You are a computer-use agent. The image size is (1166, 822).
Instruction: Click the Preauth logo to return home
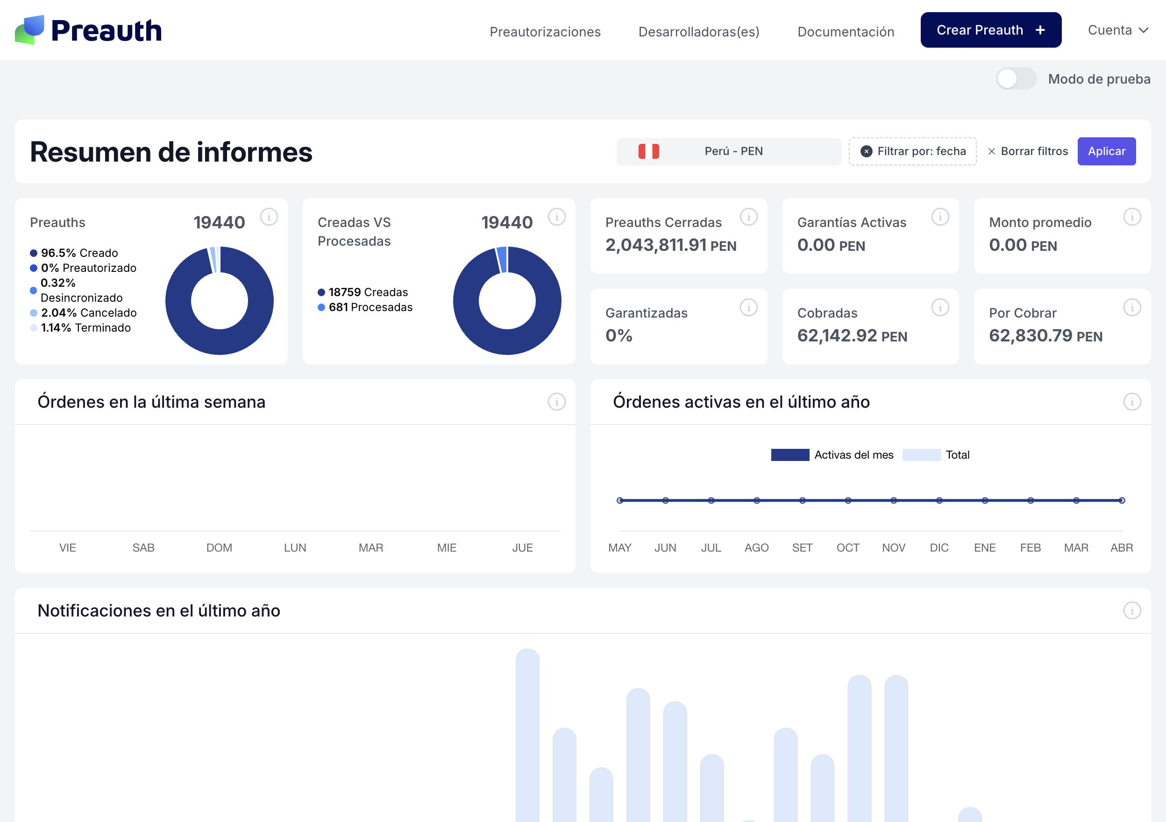pos(88,29)
